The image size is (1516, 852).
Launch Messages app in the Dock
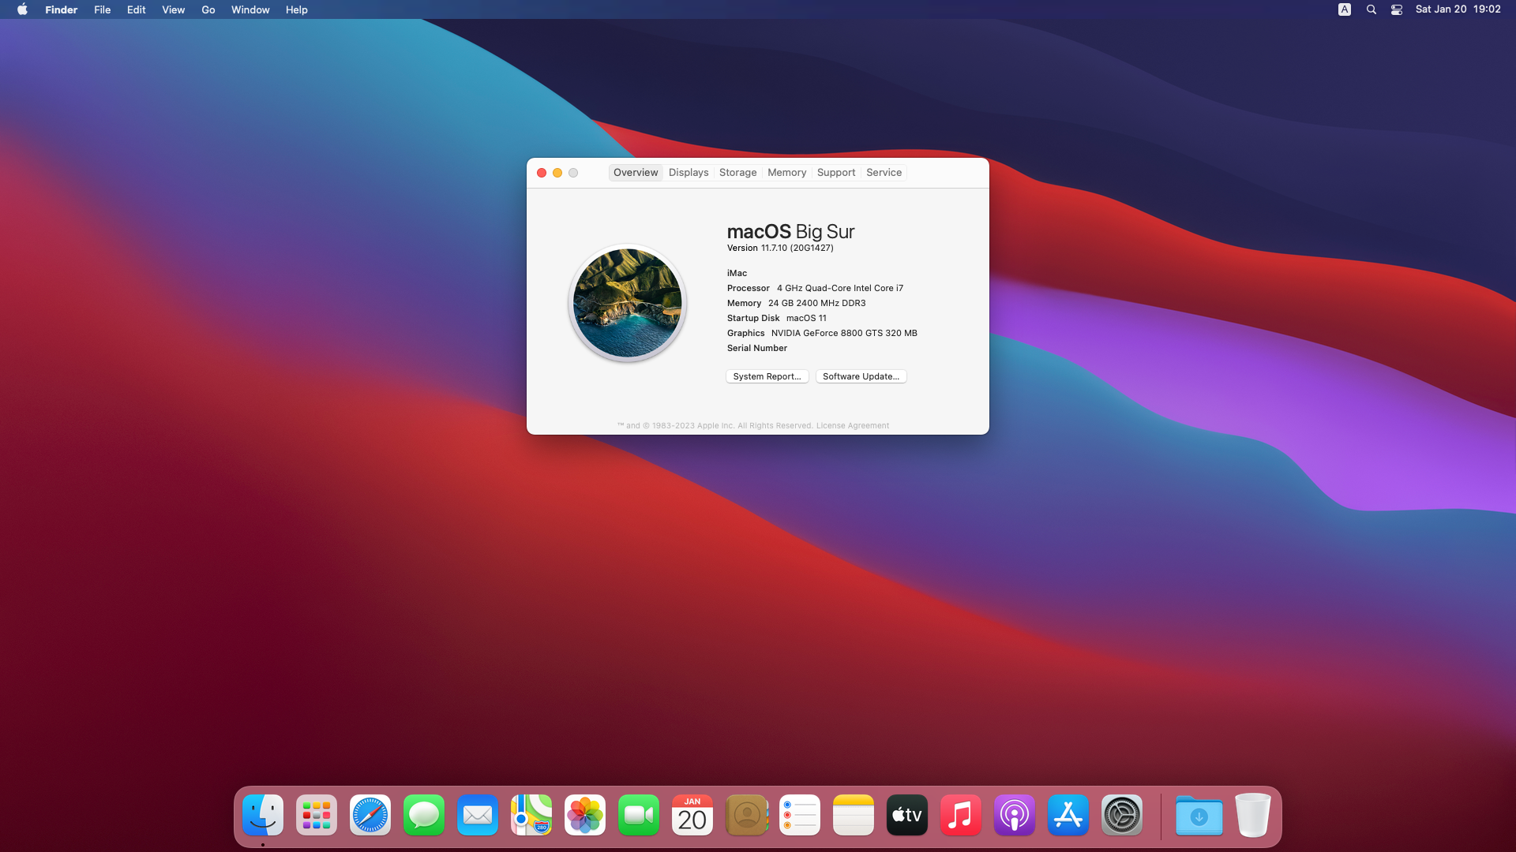point(424,815)
